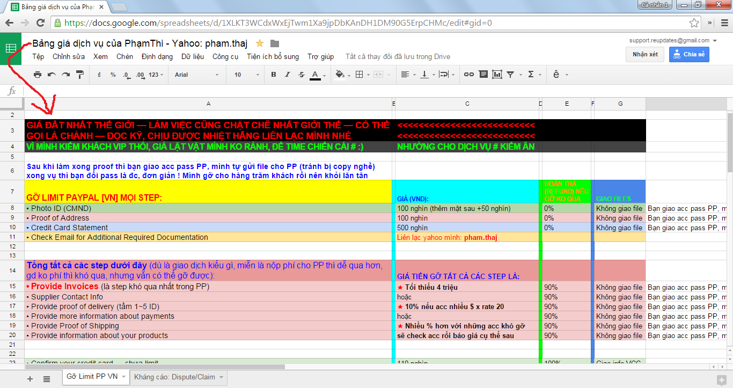Redo the last action
The height and width of the screenshot is (388, 733).
(x=65, y=75)
